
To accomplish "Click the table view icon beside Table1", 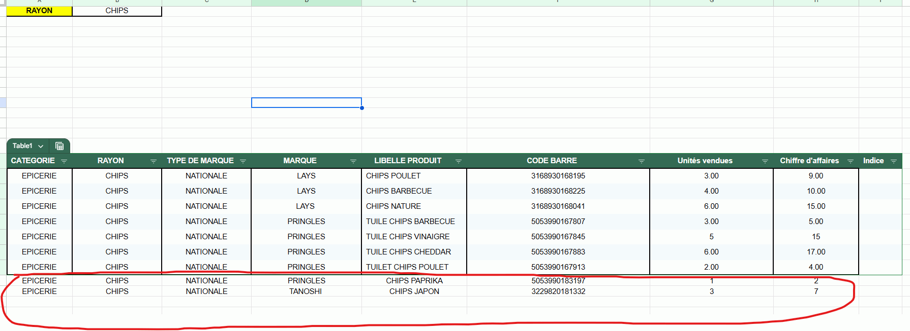I will (x=59, y=146).
